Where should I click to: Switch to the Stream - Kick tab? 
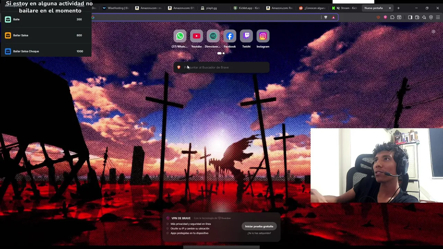pos(344,8)
